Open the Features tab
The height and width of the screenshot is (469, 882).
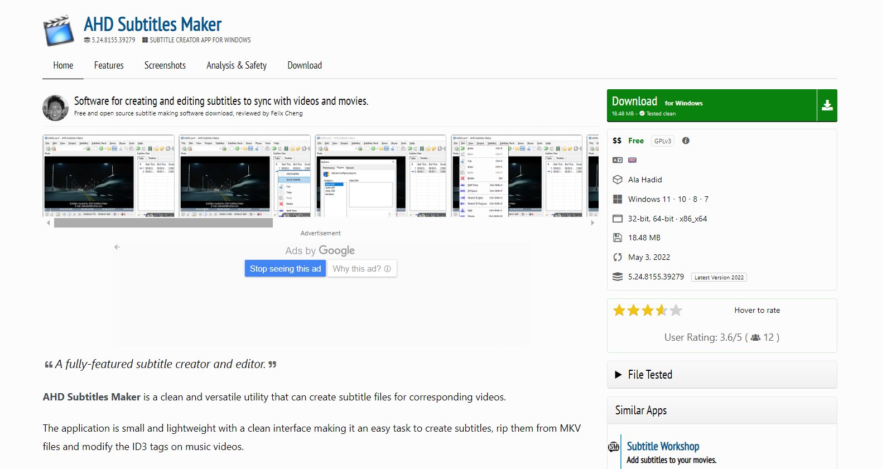(x=109, y=65)
